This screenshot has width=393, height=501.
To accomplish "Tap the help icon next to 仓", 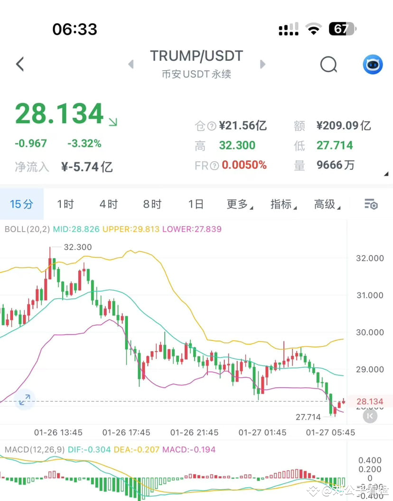I will coord(212,126).
